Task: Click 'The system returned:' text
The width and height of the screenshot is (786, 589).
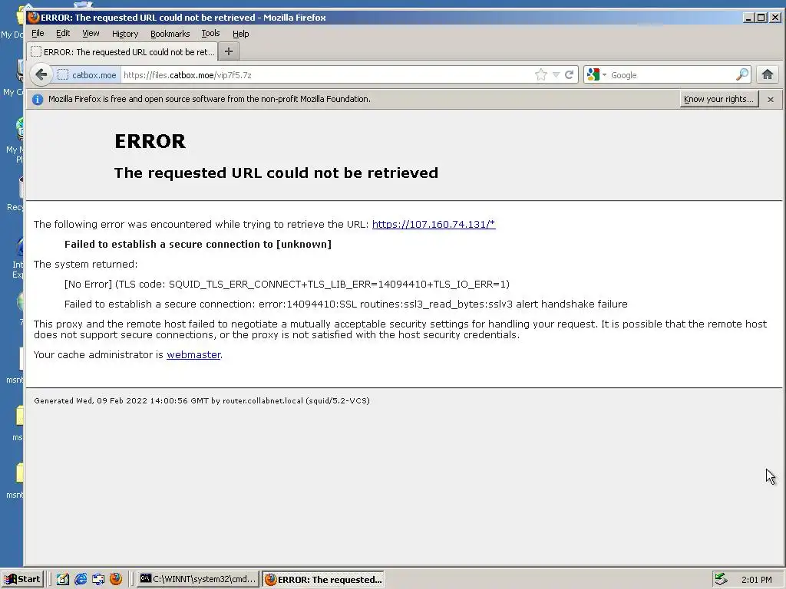Action: pyautogui.click(x=86, y=265)
